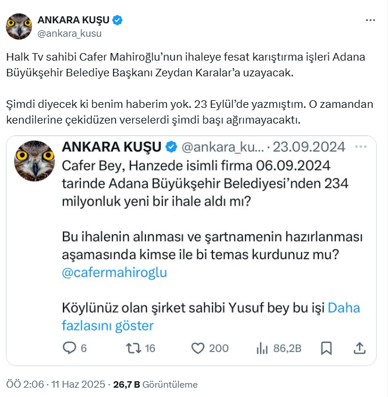Open the quoted tweet date 23.09.2024
This screenshot has height=397, width=390.
pos(309,147)
